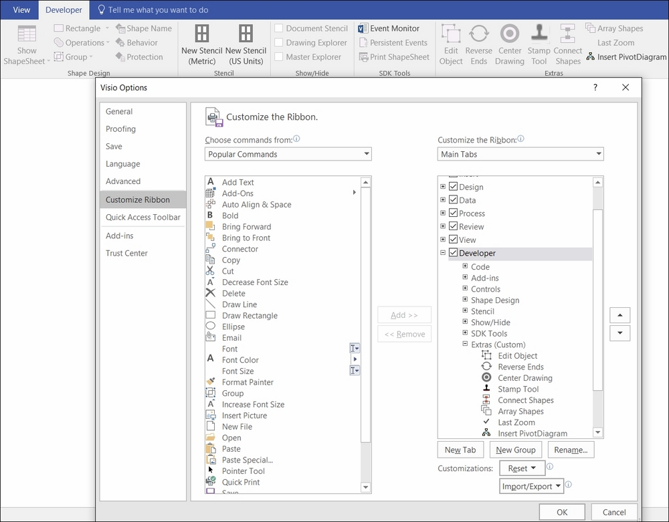This screenshot has width=669, height=522.
Task: Open the Advanced options category
Action: (x=143, y=181)
